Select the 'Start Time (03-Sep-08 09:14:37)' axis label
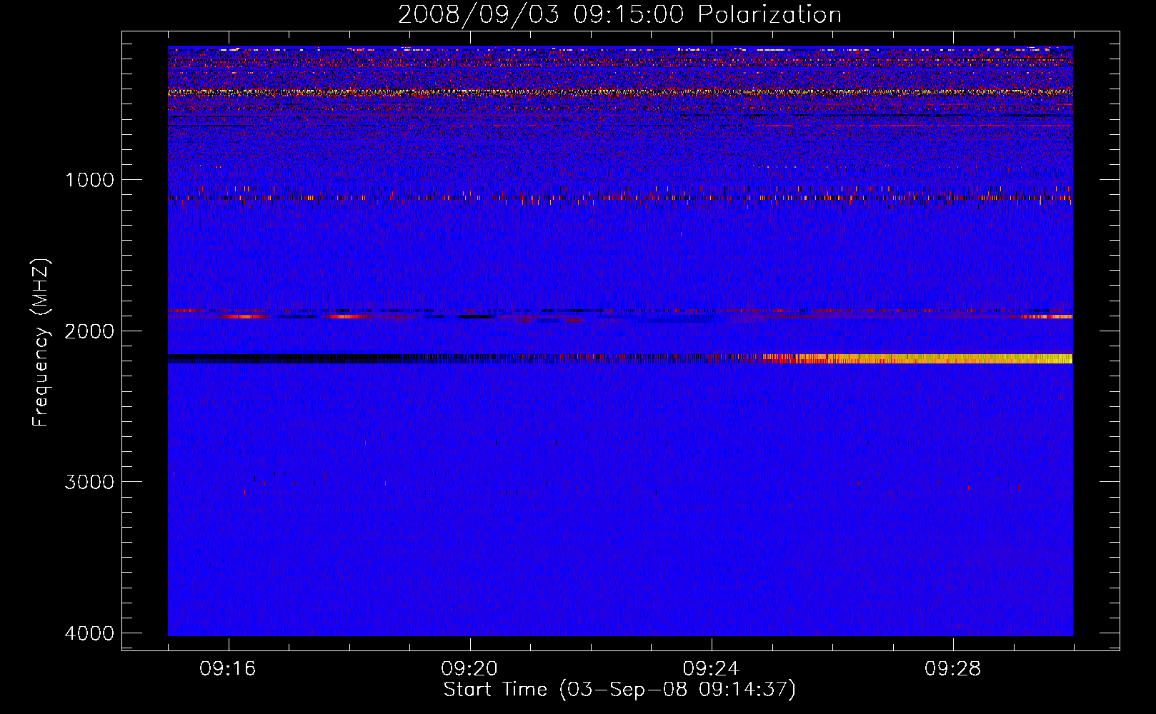The height and width of the screenshot is (714, 1156). pyautogui.click(x=619, y=690)
